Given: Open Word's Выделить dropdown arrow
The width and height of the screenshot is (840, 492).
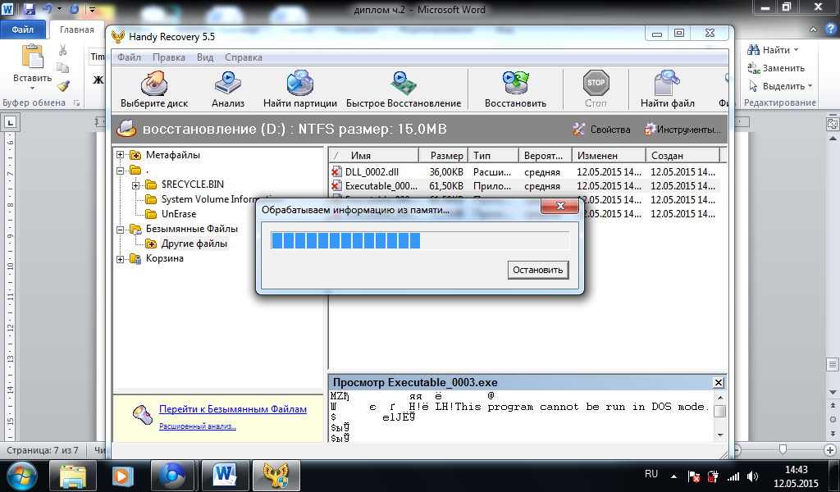Looking at the screenshot, I should [x=810, y=85].
